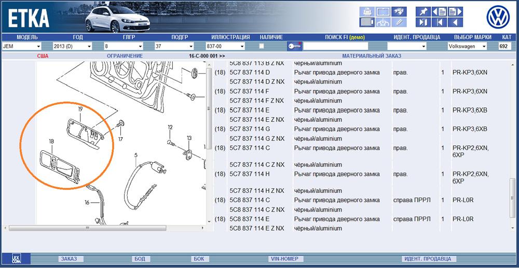The image size is (519, 268).
Task: Jump to first with bar-and-arrow icon
Action: pyautogui.click(x=439, y=22)
